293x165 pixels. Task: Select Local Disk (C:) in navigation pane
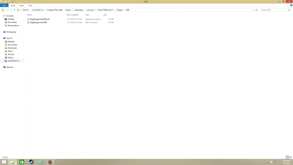click(13, 61)
